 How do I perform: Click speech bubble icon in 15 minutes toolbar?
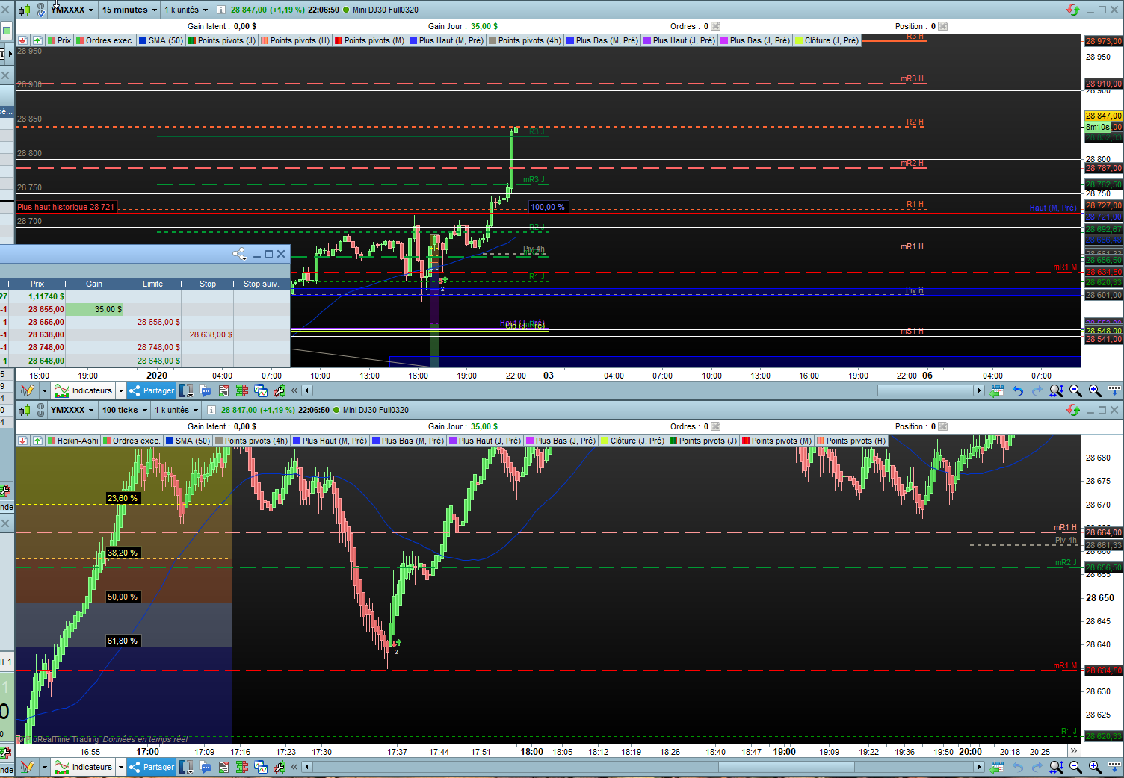click(x=206, y=390)
